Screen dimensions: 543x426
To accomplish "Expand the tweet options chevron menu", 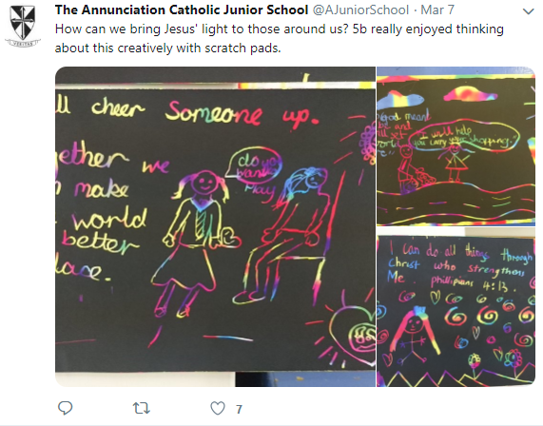I will 528,11.
